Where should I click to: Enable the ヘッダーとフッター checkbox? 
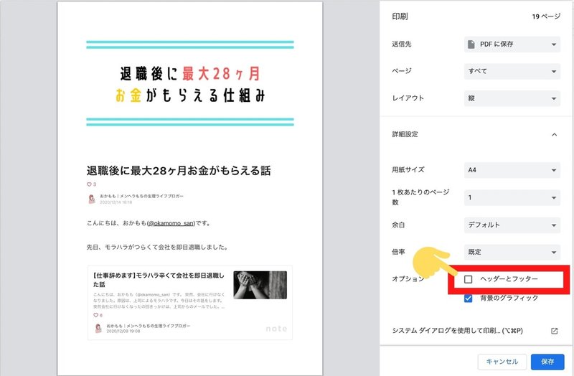point(469,279)
